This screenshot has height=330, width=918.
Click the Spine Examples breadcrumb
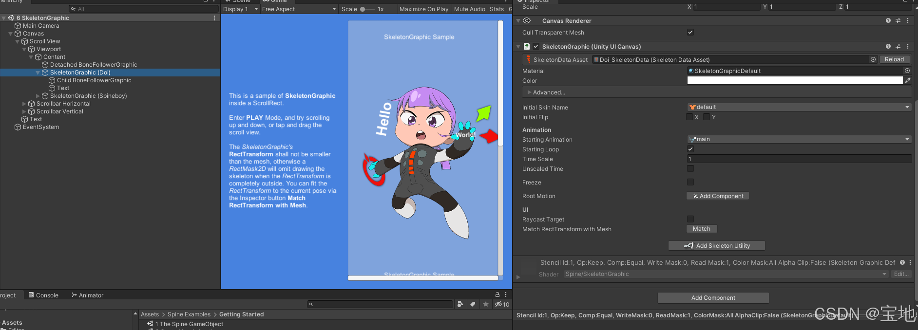(189, 314)
